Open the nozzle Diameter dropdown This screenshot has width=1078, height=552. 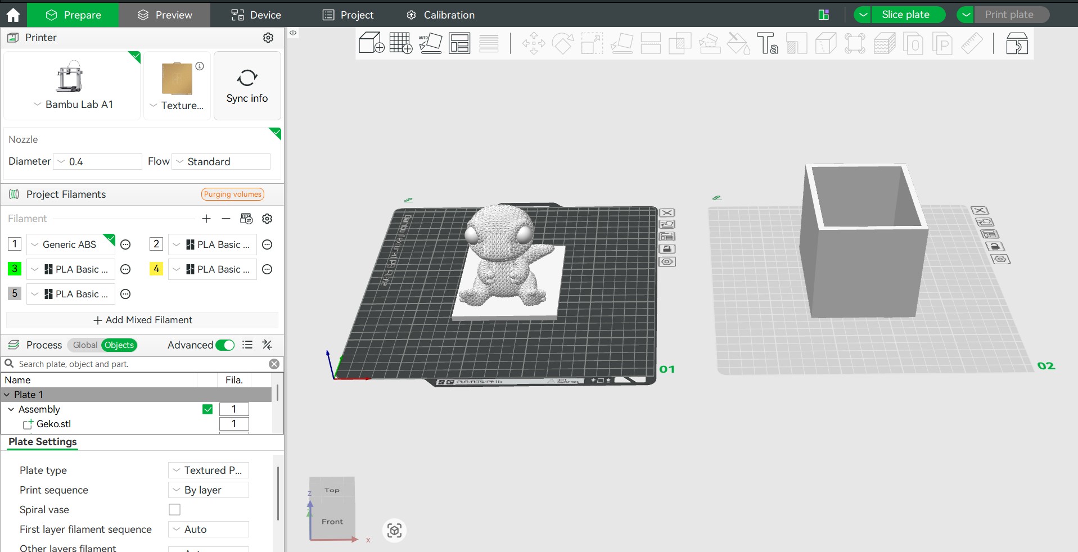pos(97,162)
